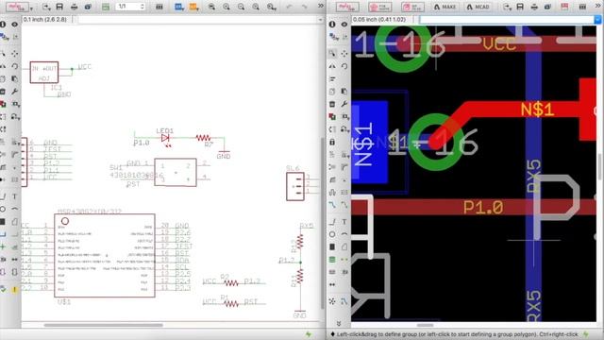The width and height of the screenshot is (604, 340).
Task: Select the Junction green plus tool in schematic
Action: (3, 246)
